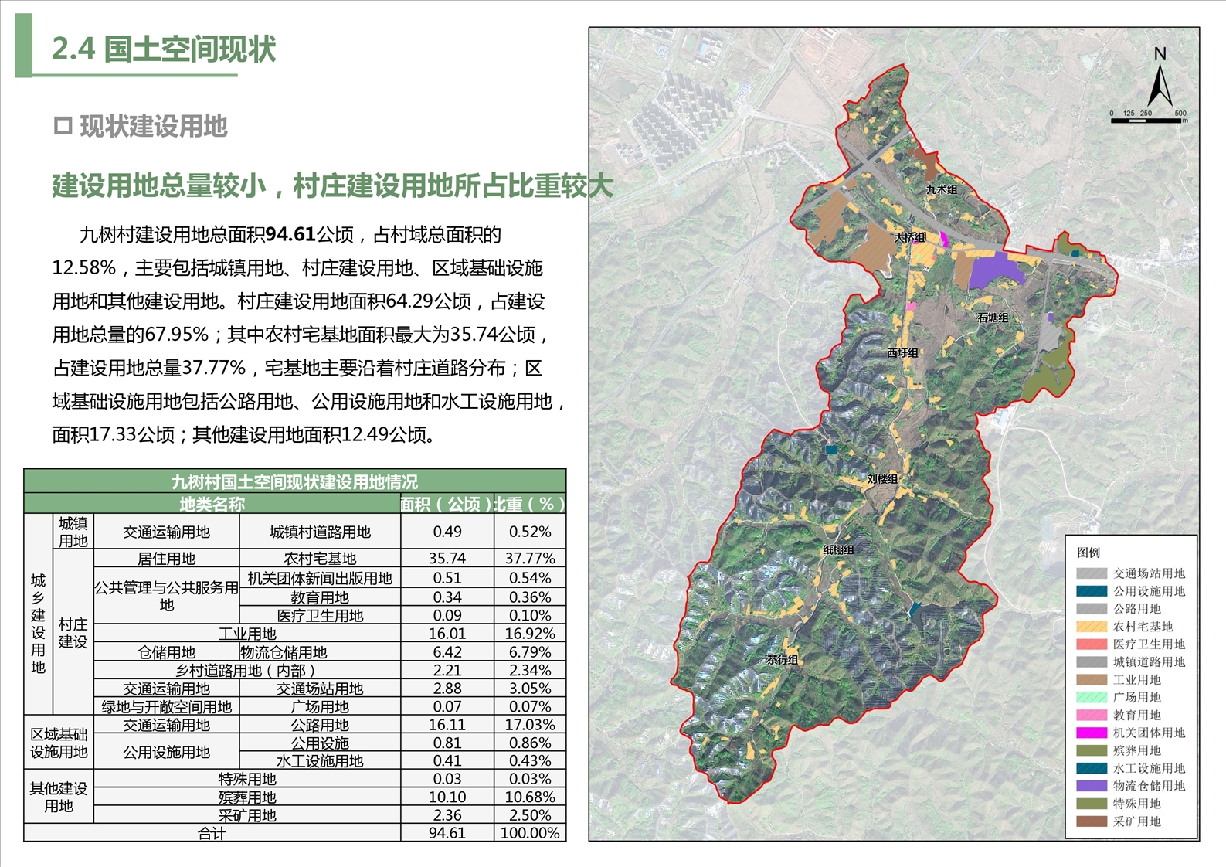Click the 水工设施用地 legend swatch
The width and height of the screenshot is (1226, 867).
coord(1092,768)
